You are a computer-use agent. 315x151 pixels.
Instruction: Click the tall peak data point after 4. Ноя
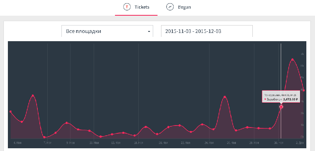(33, 95)
